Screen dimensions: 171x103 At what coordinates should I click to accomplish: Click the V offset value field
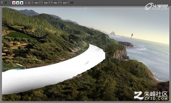(46, 3)
